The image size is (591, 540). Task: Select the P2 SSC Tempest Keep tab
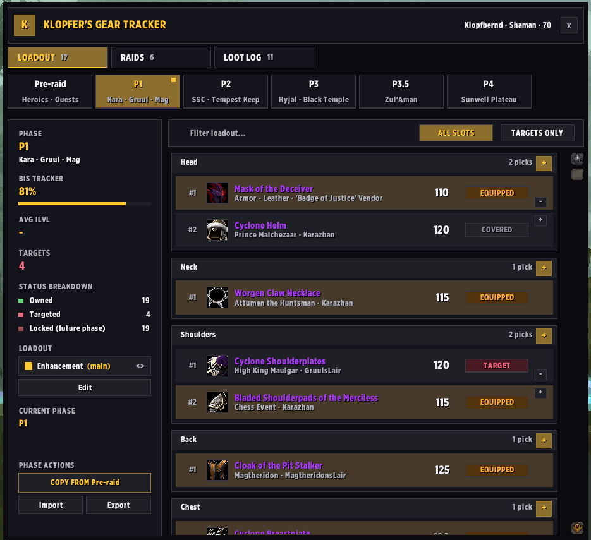pyautogui.click(x=226, y=92)
